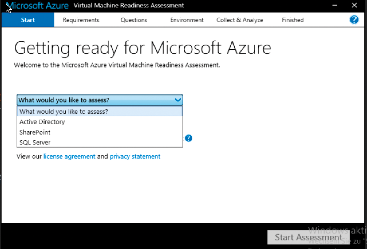View the privacy statement link
Screen dimensions: 367x249
[135, 157]
